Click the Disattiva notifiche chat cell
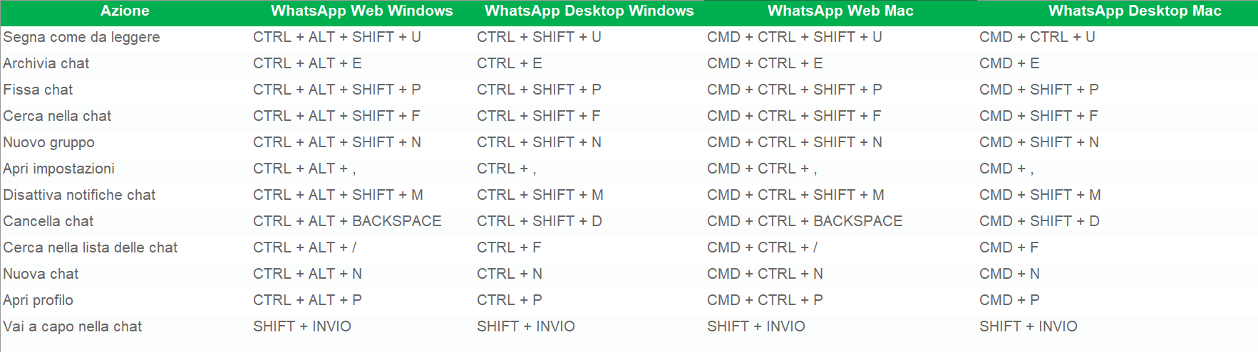Image resolution: width=1258 pixels, height=352 pixels. tap(79, 195)
